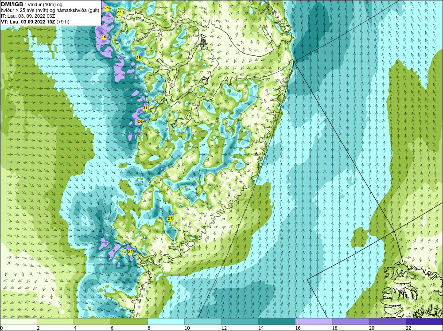
Task: Click legend scale number 18
Action: 335,328
